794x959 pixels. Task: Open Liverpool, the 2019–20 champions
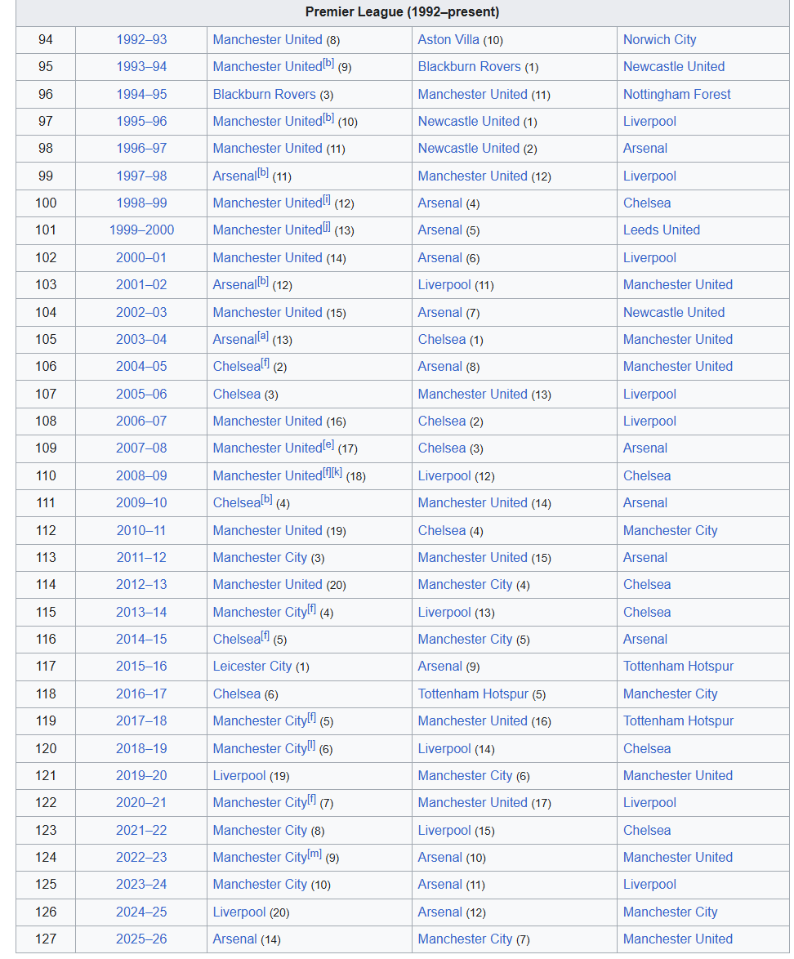[239, 775]
